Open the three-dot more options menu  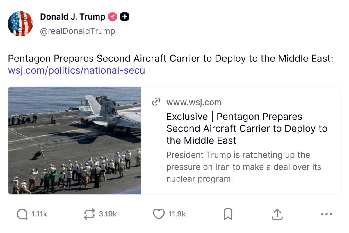(326, 214)
